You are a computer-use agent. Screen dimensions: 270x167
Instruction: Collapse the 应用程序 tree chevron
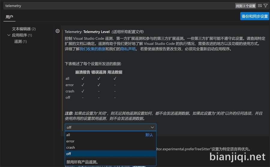point(9,35)
